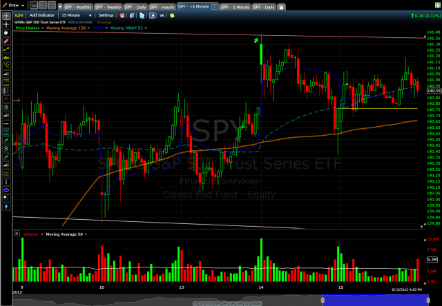The width and height of the screenshot is (442, 306).
Task: Click the purple cube icon
Action: (x=132, y=15)
